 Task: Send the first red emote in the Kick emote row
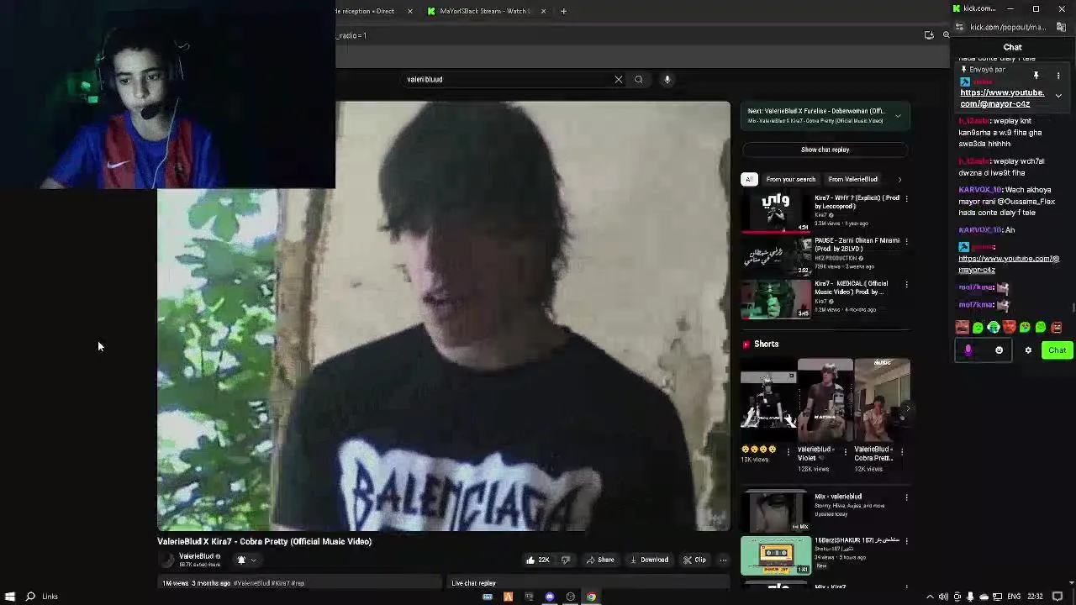[x=963, y=328]
